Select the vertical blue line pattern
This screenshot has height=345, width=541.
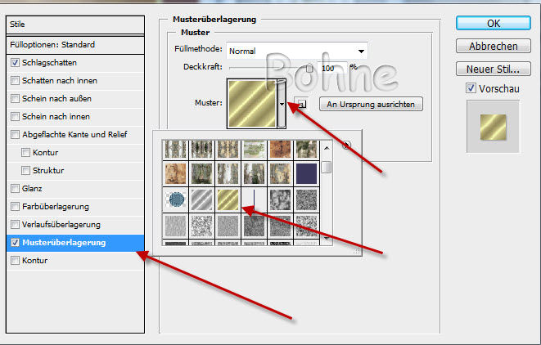coord(254,200)
